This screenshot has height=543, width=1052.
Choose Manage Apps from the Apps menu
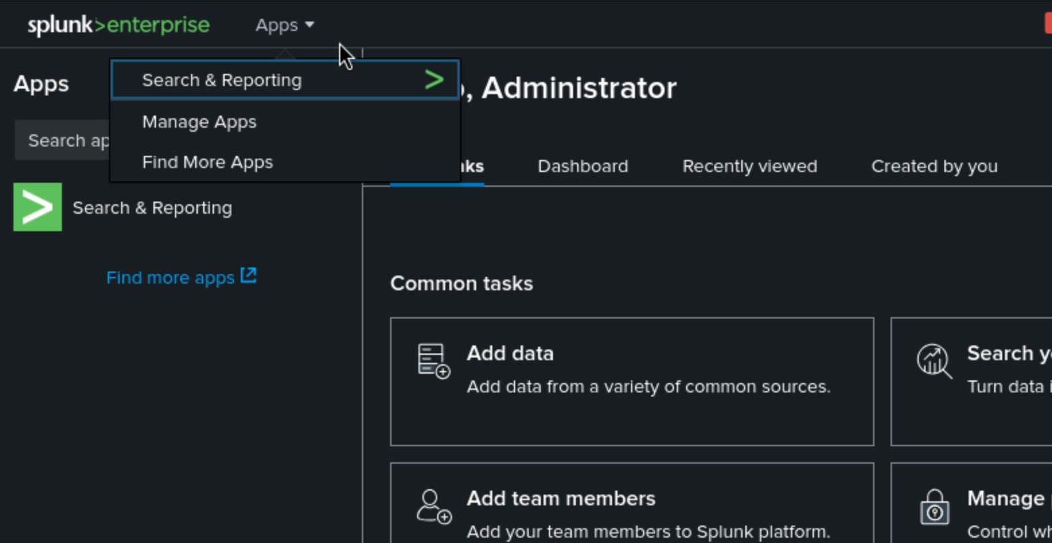[199, 122]
